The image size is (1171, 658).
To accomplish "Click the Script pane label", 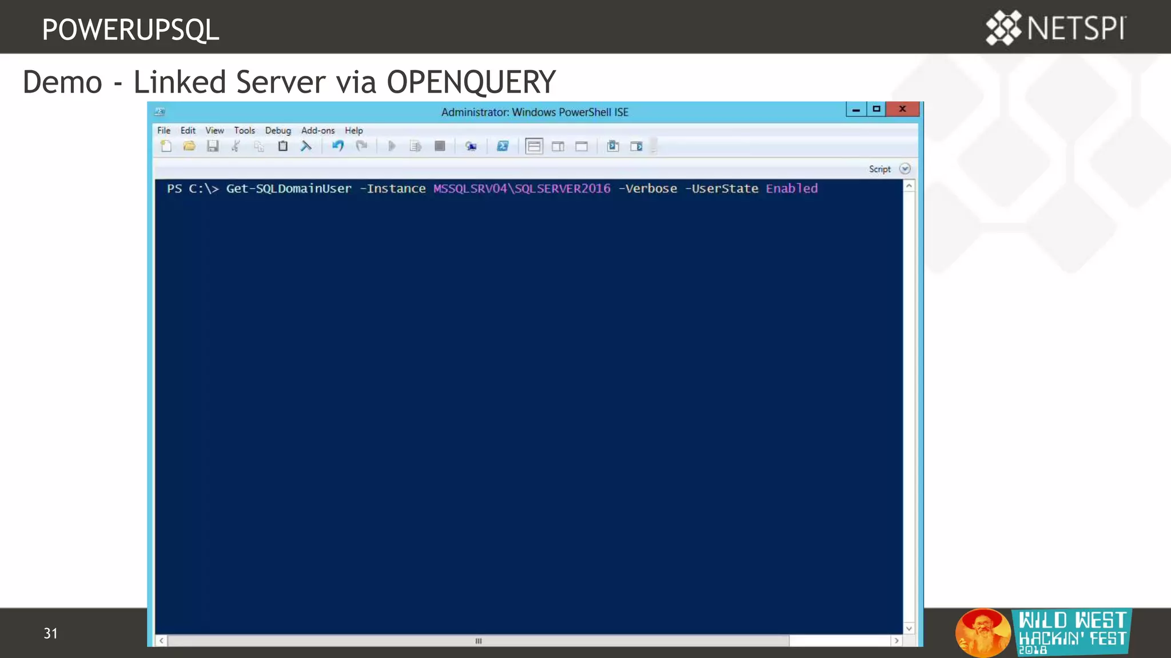I will (880, 169).
